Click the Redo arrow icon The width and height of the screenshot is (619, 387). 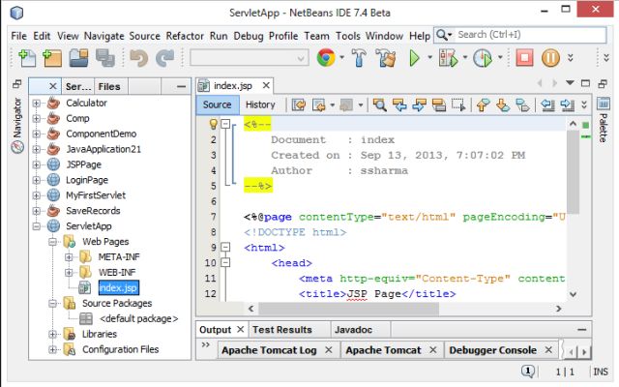coord(165,58)
